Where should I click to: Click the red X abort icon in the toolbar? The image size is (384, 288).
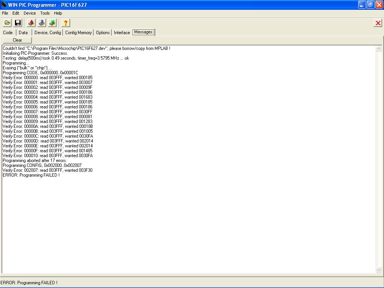pos(378,23)
